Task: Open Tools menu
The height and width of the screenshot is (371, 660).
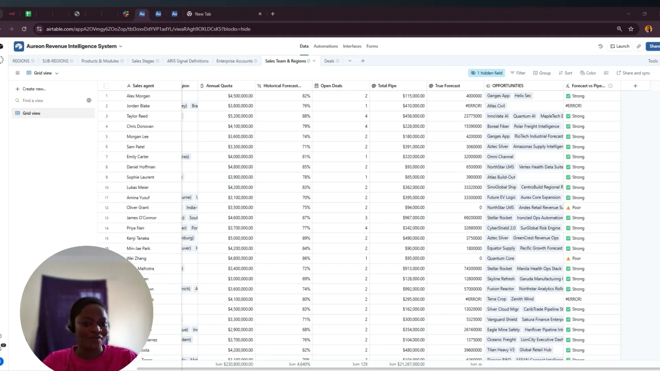Action: click(653, 61)
